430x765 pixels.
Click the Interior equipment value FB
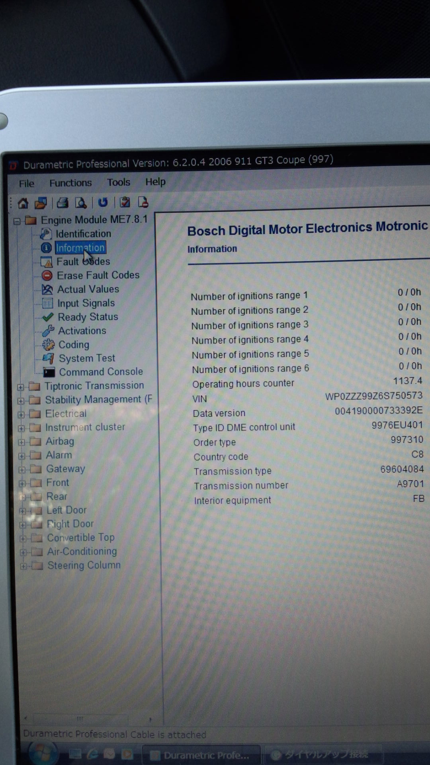tap(419, 499)
